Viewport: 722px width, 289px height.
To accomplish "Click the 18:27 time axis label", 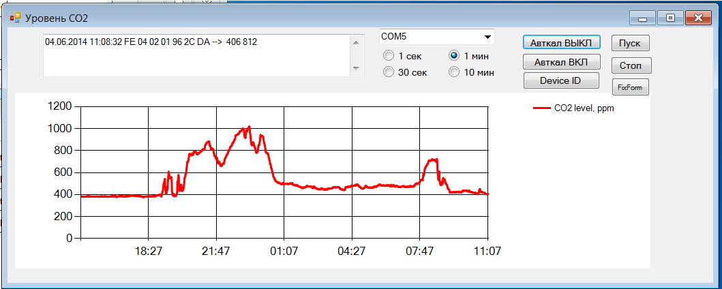I will click(148, 252).
